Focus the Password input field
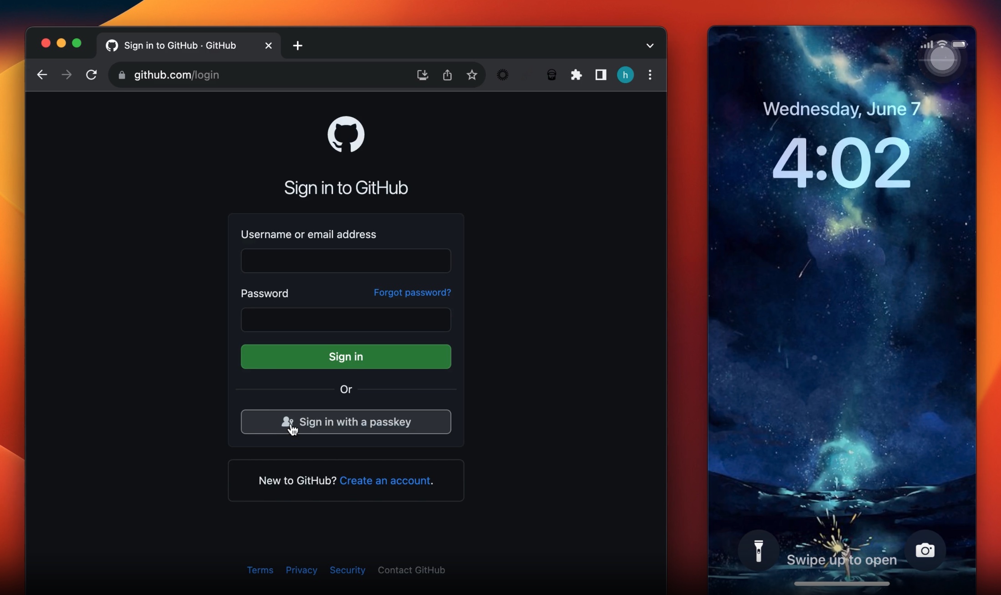This screenshot has width=1001, height=595. coord(346,320)
